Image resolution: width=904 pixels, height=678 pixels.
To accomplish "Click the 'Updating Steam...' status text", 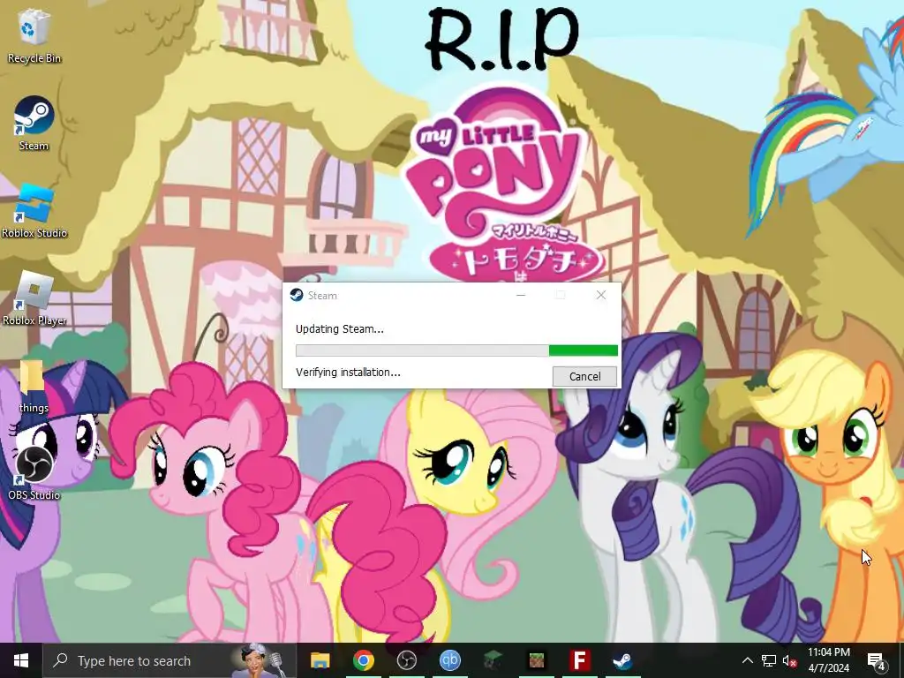I will coord(340,329).
